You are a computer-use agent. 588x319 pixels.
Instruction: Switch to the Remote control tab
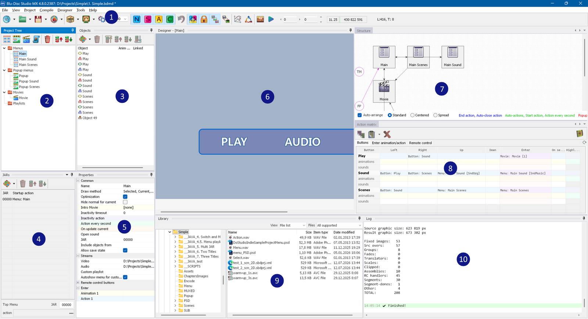(420, 143)
